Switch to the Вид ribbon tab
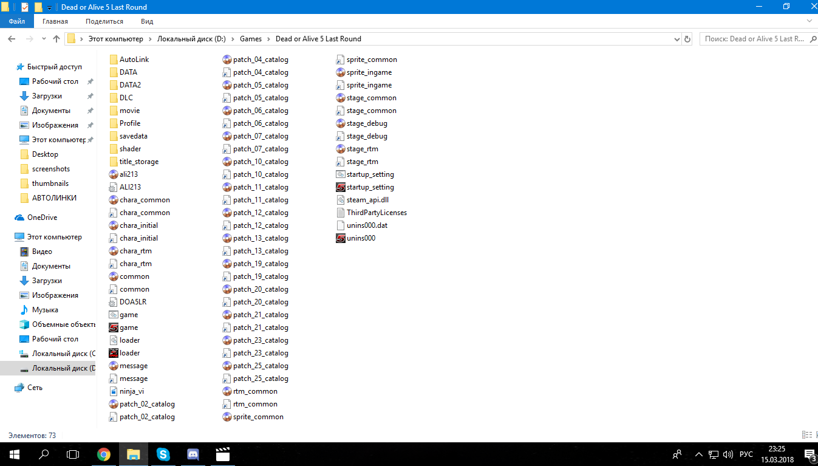 [x=147, y=21]
